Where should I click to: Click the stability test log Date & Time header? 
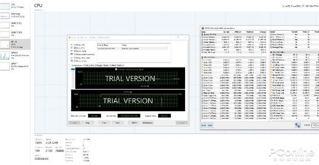[x=109, y=45]
